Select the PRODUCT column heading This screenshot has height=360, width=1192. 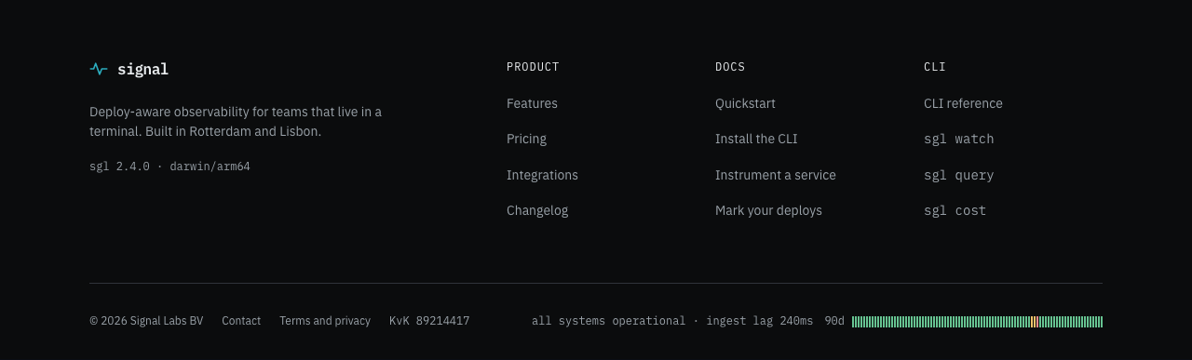533,67
